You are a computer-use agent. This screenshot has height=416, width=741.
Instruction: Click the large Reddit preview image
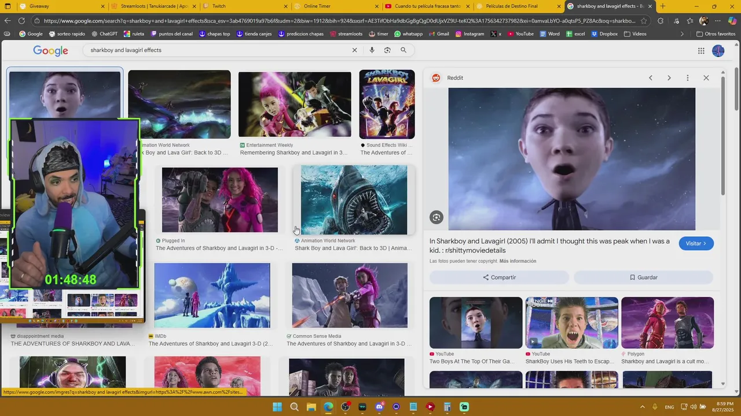coord(571,159)
